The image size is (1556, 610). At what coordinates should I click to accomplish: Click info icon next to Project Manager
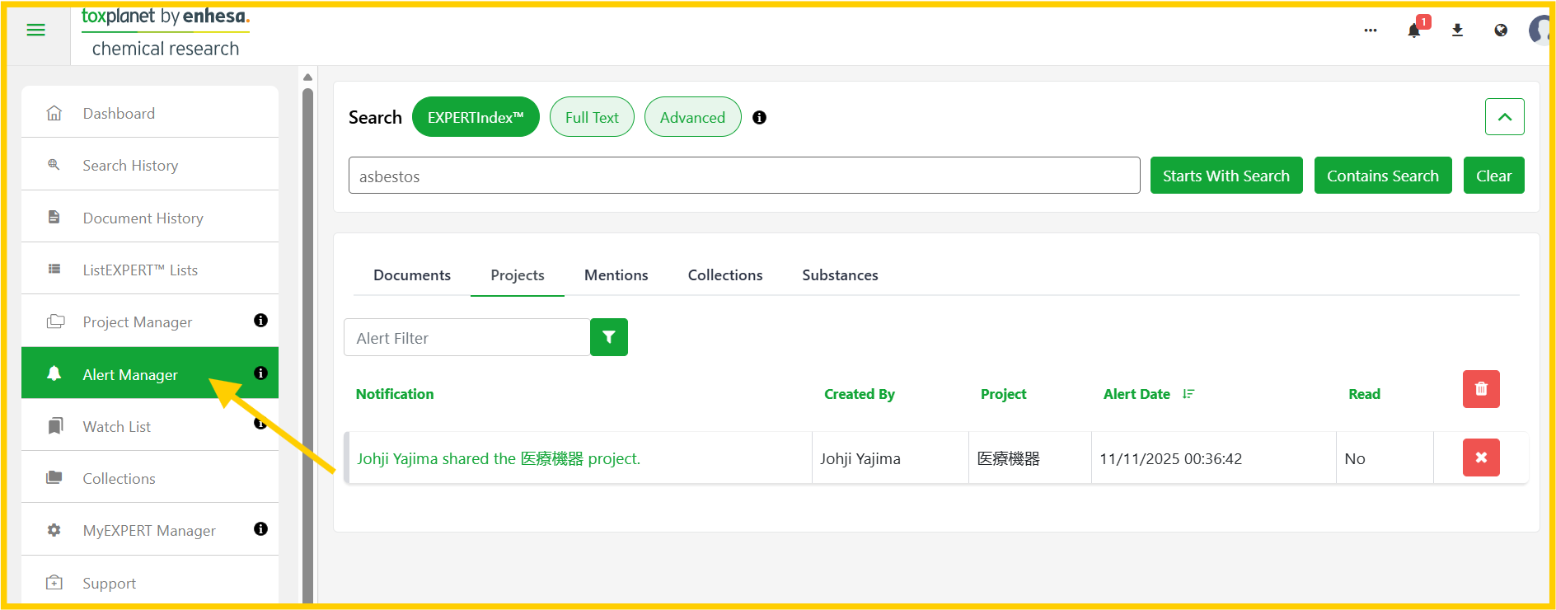coord(260,321)
